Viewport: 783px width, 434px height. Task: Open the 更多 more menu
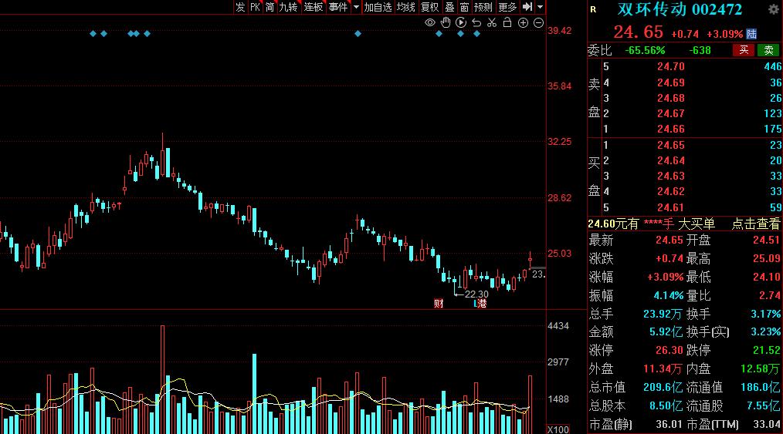click(507, 7)
